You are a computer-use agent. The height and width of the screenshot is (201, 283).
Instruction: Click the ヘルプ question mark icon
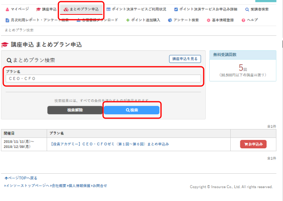tap(243, 20)
